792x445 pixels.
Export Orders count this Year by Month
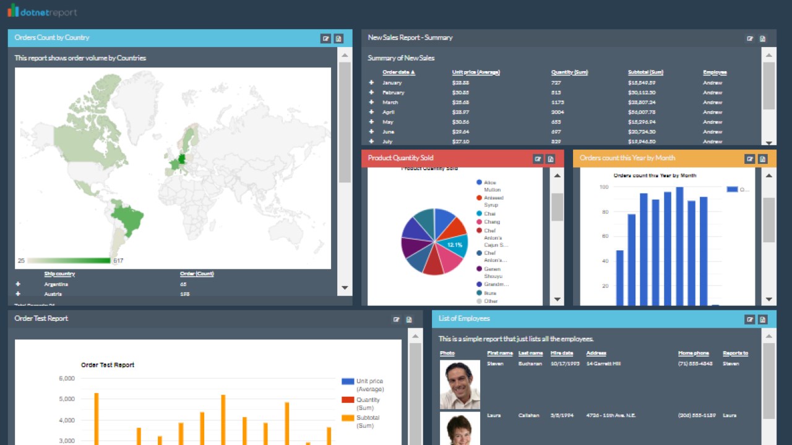click(x=762, y=159)
